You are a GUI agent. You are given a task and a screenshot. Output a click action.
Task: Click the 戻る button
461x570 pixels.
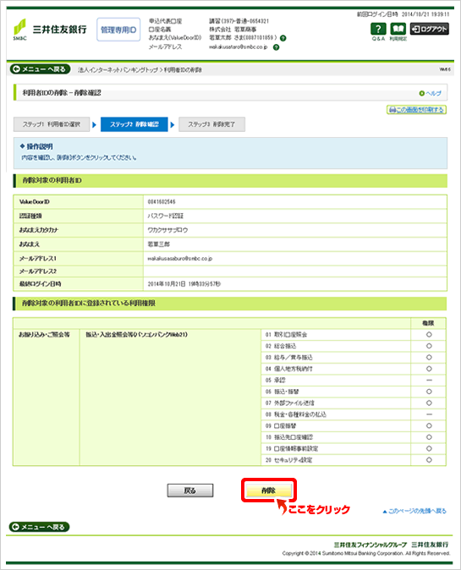pyautogui.click(x=190, y=491)
